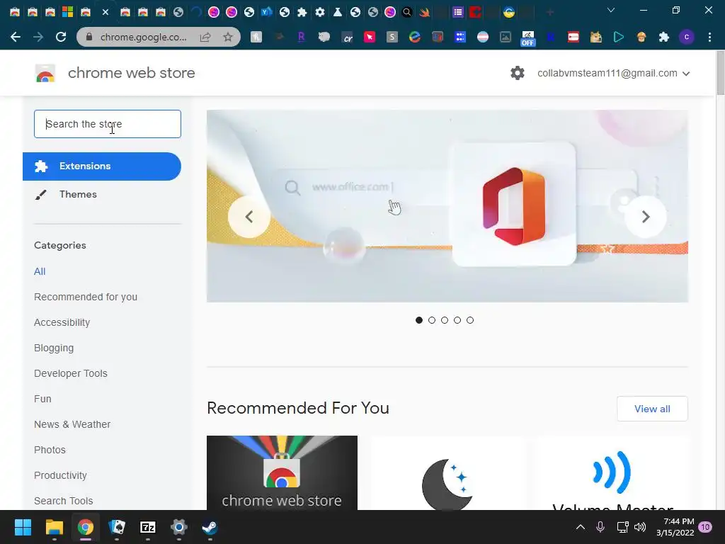725x544 pixels.
Task: Open the Search Tools category
Action: click(63, 501)
